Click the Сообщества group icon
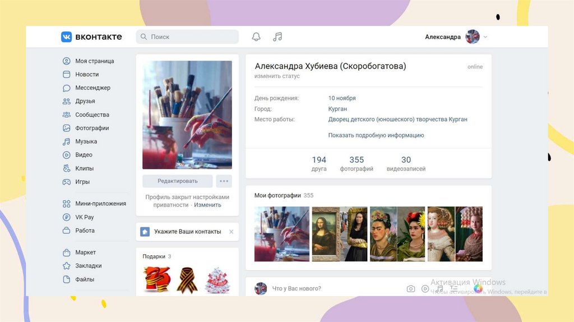The width and height of the screenshot is (574, 322). (x=66, y=114)
